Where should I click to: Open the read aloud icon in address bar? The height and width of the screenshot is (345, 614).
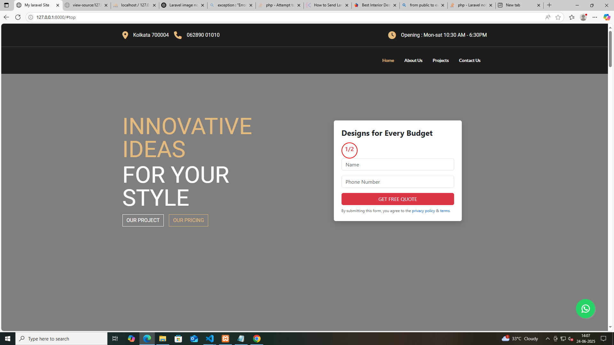pyautogui.click(x=548, y=17)
